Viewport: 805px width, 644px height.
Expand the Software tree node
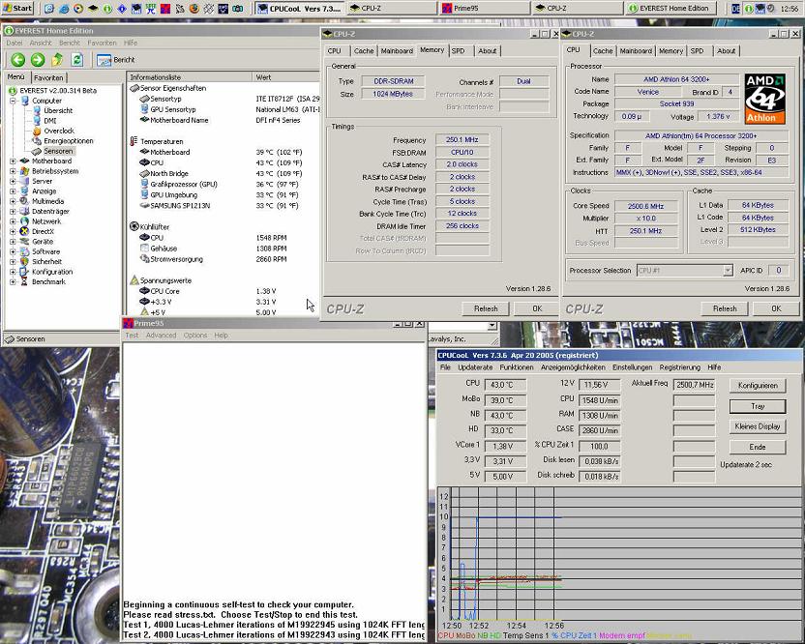coord(13,251)
